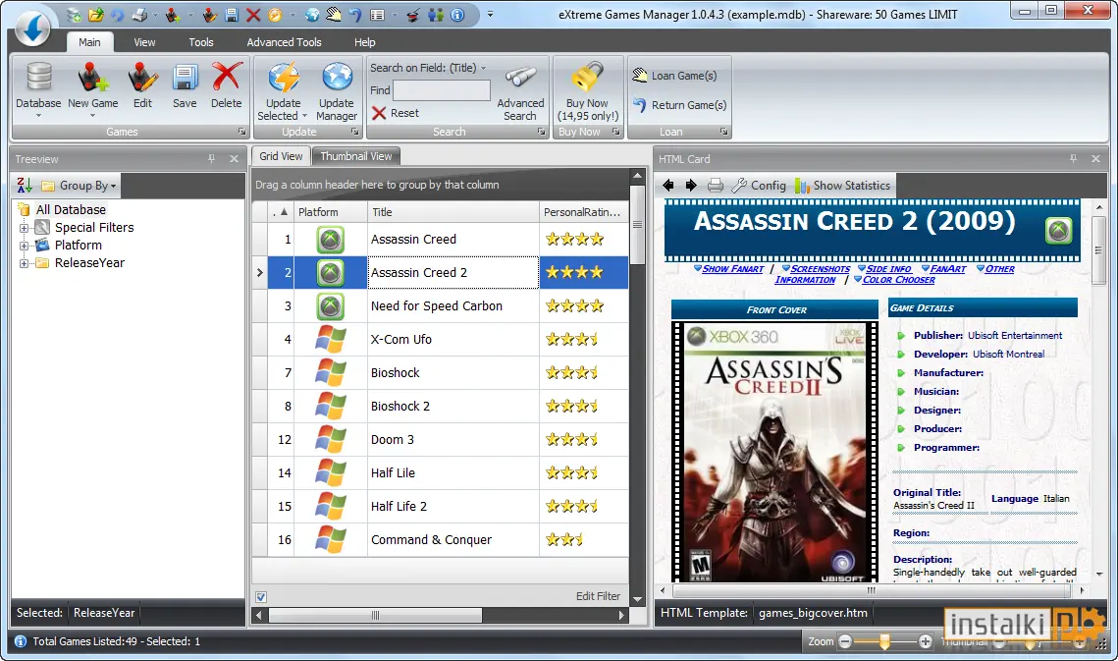
Task: Switch to the Thumbnail View tab
Action: click(355, 155)
